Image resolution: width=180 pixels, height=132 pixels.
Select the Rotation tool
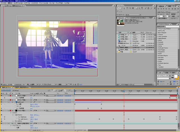click(127, 8)
